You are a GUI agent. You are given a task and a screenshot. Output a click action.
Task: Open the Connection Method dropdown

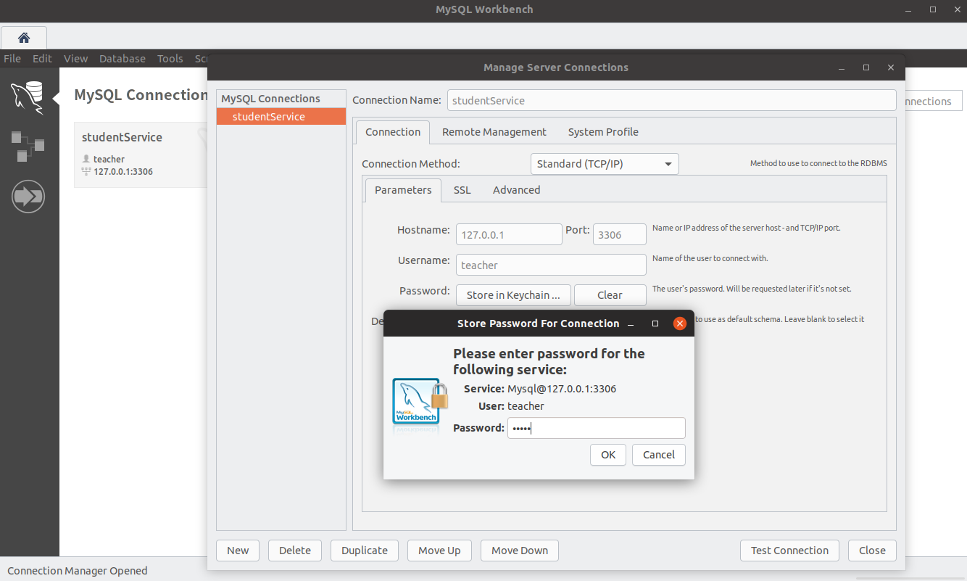coord(604,163)
